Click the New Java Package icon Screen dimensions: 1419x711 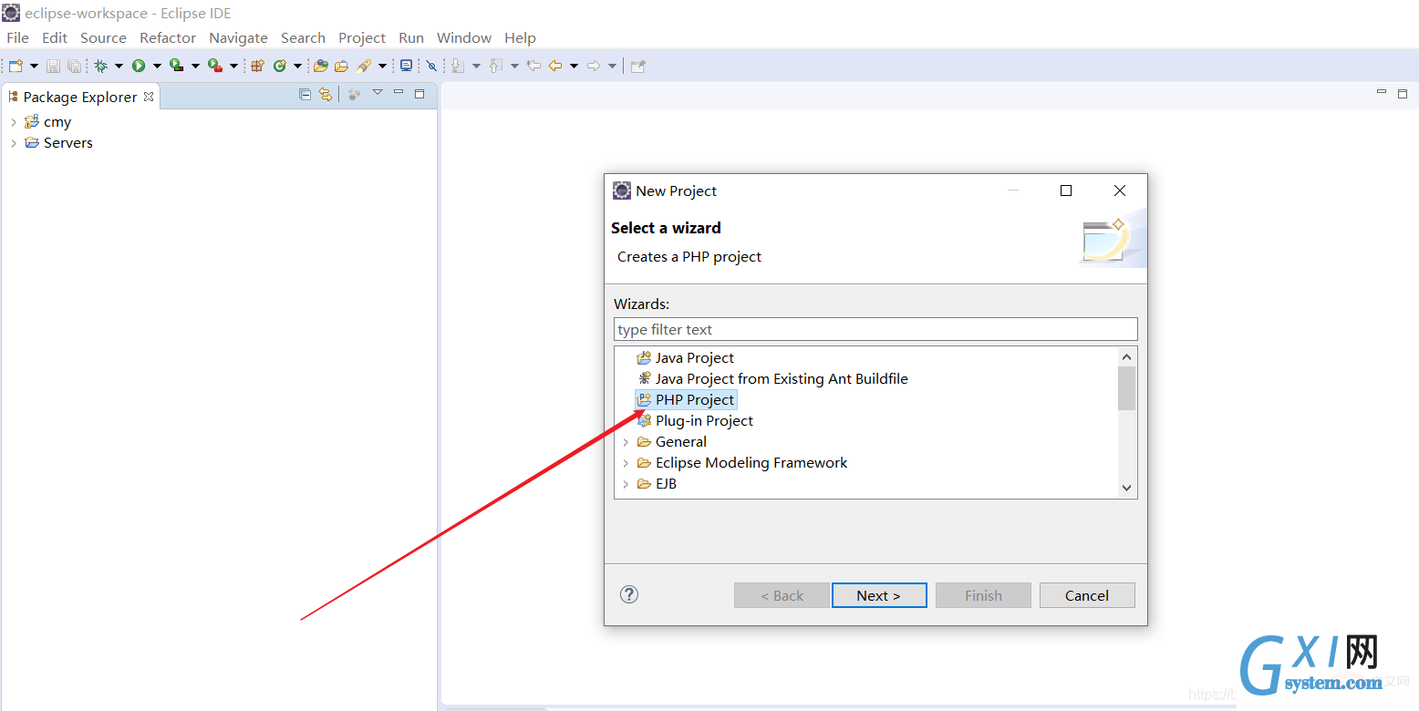click(257, 66)
